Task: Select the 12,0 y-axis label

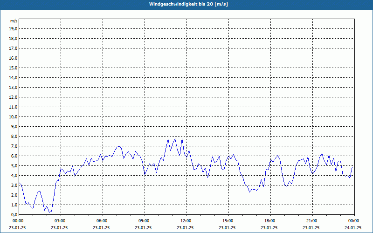Action: click(x=13, y=97)
